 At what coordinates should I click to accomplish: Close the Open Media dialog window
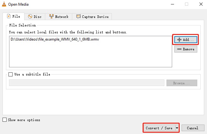(x=199, y=4)
